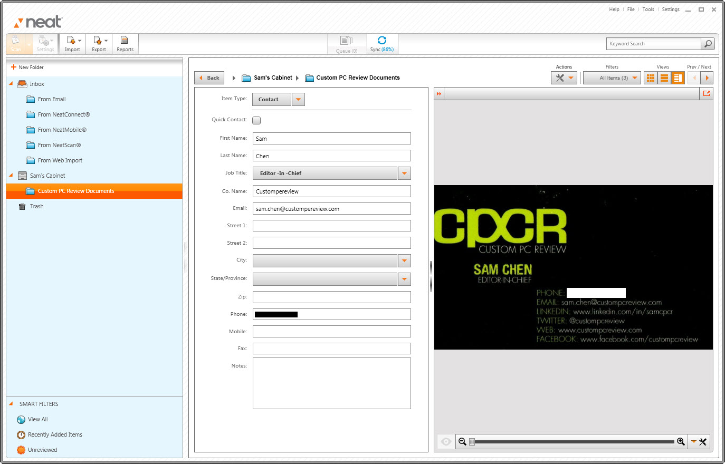Go to the previous item arrow
Image resolution: width=725 pixels, height=464 pixels.
pyautogui.click(x=694, y=78)
